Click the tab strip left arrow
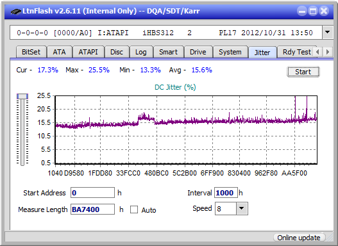Image resolution: width=338 pixels, height=246 pixels. pos(317,52)
